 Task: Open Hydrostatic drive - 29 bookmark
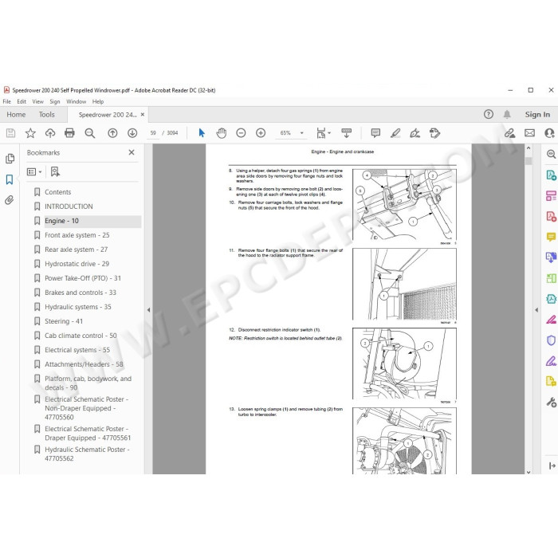coord(77,264)
